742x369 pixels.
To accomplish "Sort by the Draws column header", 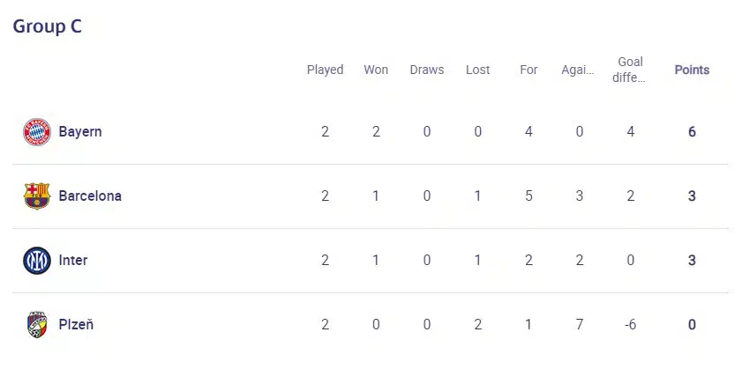I will [427, 70].
